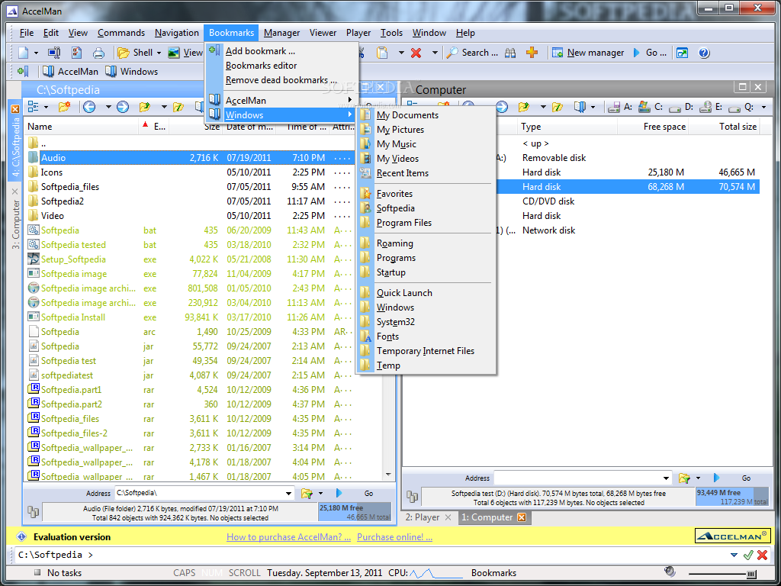This screenshot has height=586, width=781.
Task: Select Temporary Internet Files in submenu
Action: pos(426,351)
